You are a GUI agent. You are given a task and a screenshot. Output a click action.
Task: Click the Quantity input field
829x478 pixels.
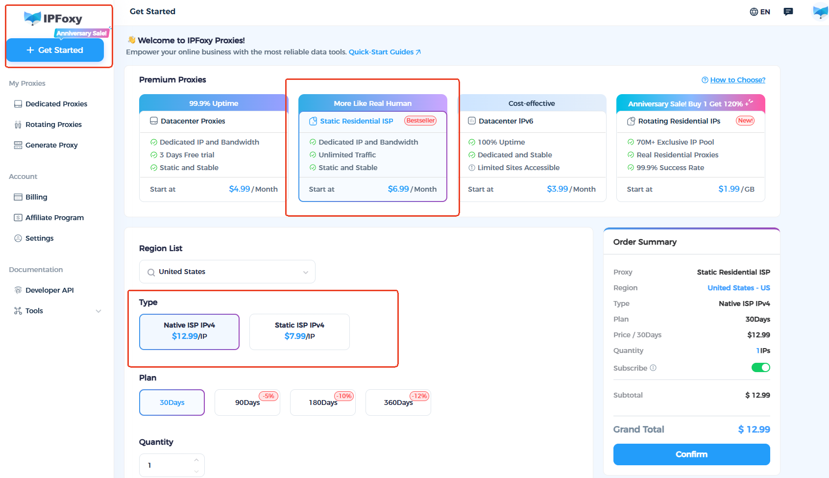pyautogui.click(x=172, y=465)
